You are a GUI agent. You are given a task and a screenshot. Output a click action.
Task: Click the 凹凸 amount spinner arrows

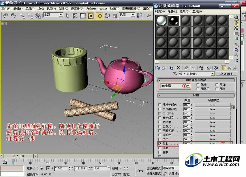[x=191, y=139]
